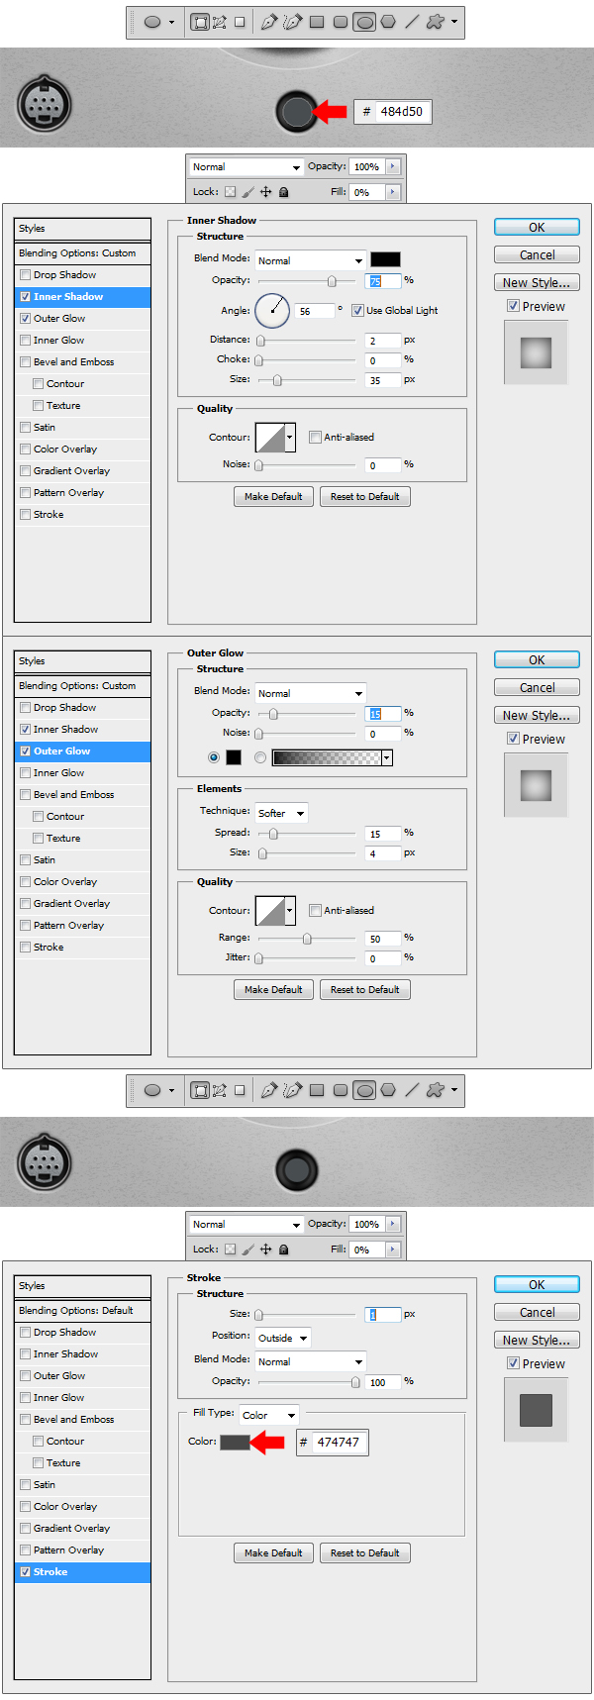Uncheck the Use Global Light checkbox
The height and width of the screenshot is (1700, 594).
357,311
